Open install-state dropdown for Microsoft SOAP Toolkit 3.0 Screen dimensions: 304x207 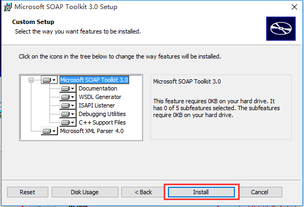pos(49,80)
